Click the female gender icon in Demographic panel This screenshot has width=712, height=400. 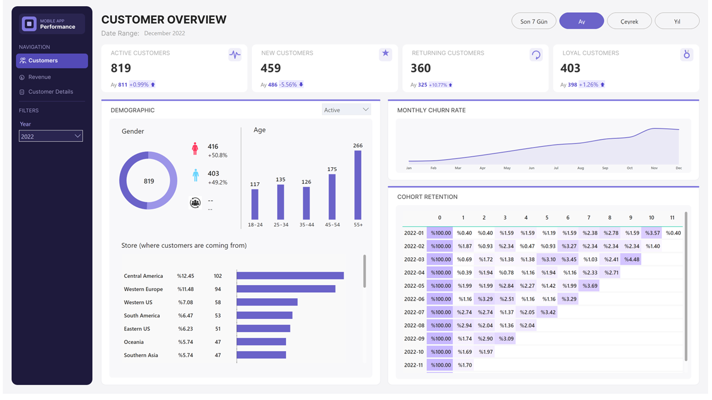pyautogui.click(x=195, y=147)
